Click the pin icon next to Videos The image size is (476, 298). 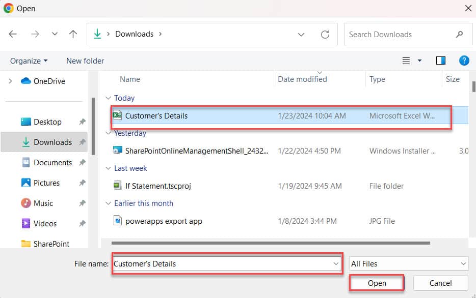(x=82, y=224)
